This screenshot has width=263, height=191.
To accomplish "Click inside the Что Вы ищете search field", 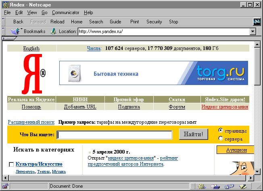I will [114, 135].
